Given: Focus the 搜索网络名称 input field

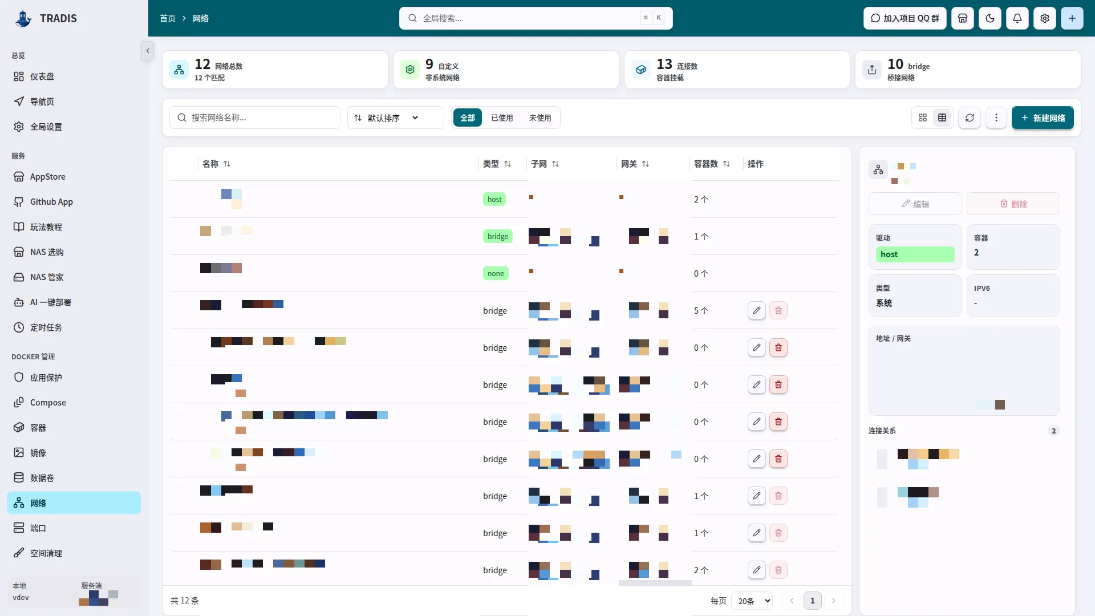Looking at the screenshot, I should click(x=255, y=117).
